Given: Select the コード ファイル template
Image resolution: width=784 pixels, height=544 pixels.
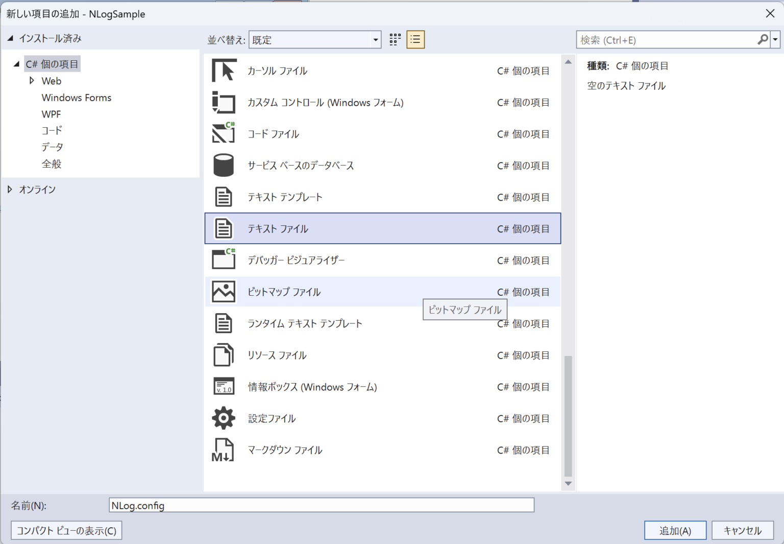Looking at the screenshot, I should pyautogui.click(x=273, y=134).
